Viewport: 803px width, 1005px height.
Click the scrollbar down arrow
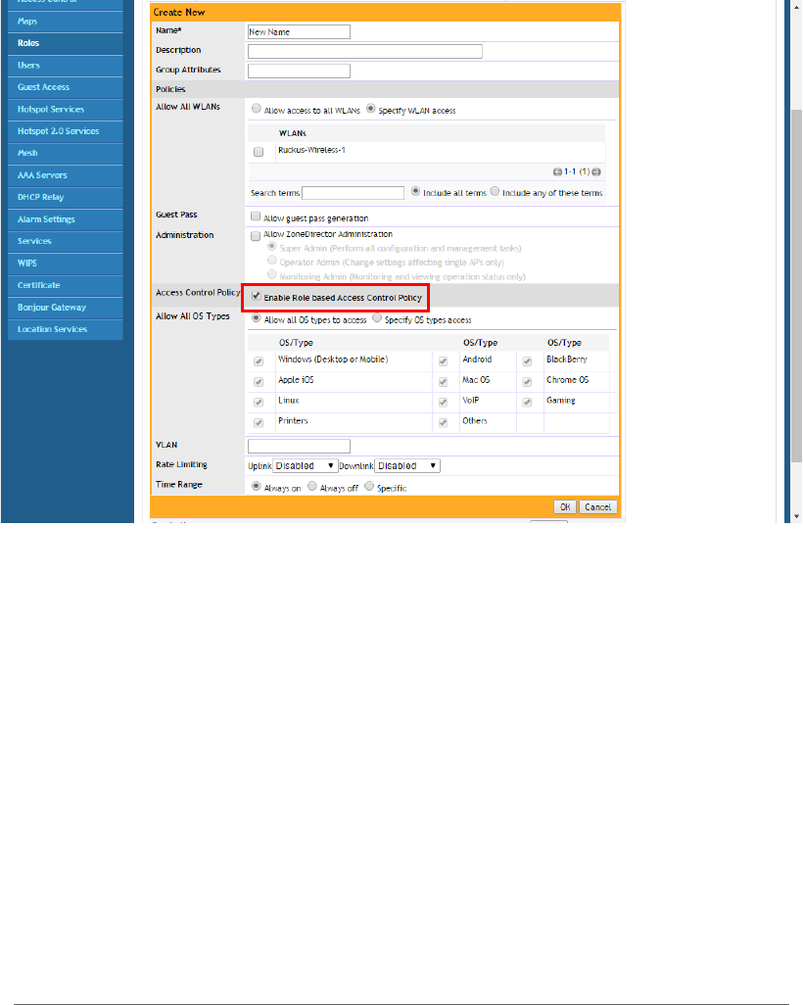coord(796,516)
